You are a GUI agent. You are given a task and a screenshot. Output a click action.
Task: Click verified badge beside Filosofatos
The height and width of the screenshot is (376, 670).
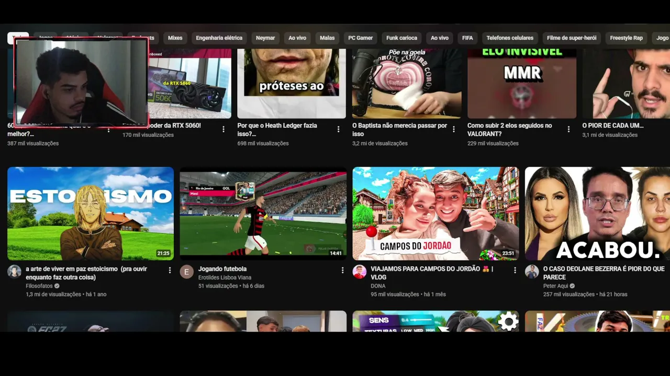(x=57, y=286)
